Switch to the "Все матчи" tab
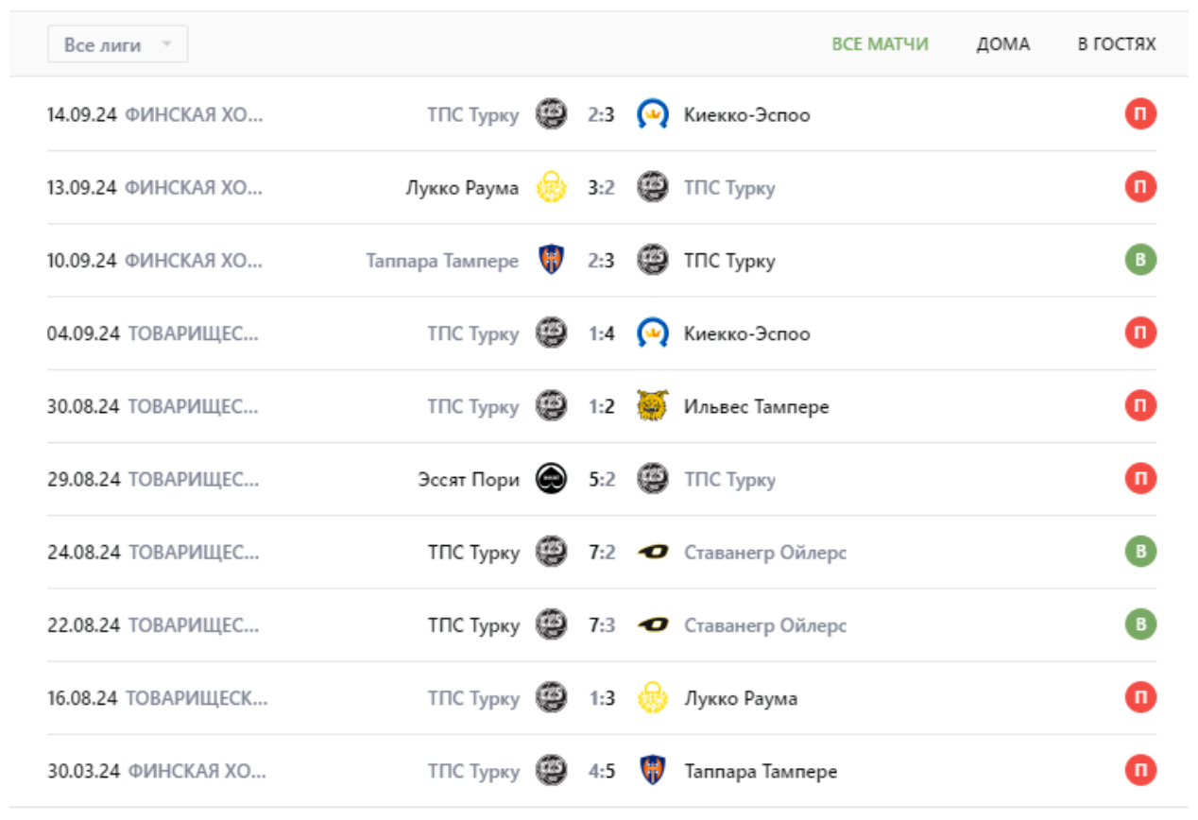Viewport: 1198px width, 820px height. [x=880, y=44]
